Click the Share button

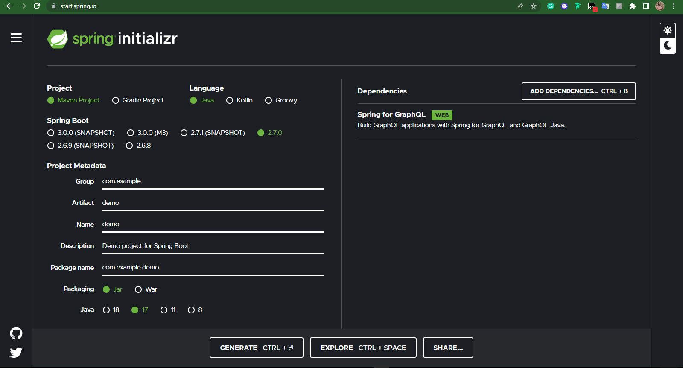point(448,348)
